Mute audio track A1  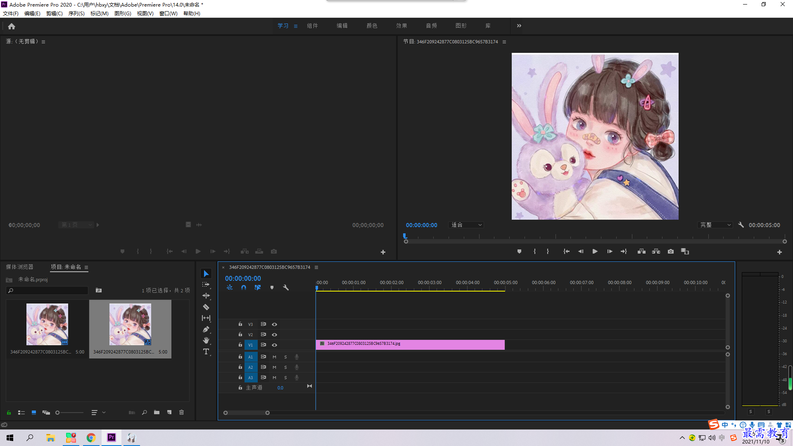(x=274, y=357)
